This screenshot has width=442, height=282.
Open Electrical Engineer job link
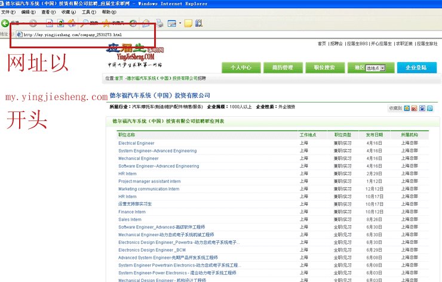(x=136, y=143)
